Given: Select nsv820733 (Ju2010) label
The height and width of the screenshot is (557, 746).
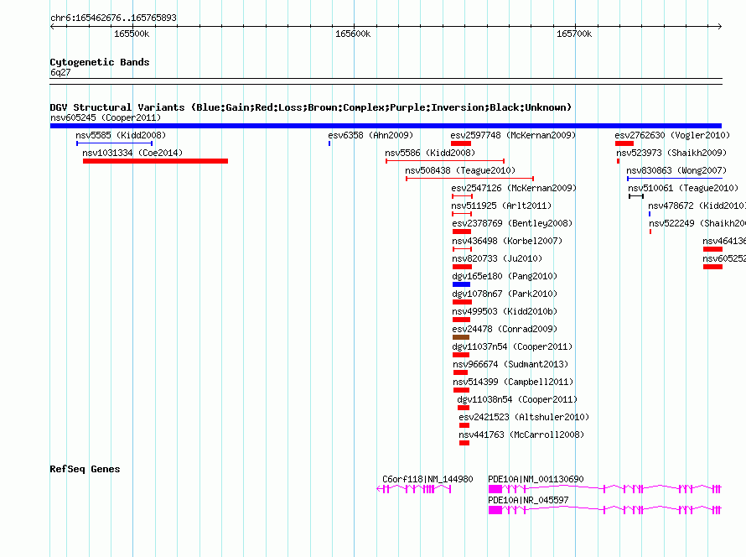Looking at the screenshot, I should 497,258.
